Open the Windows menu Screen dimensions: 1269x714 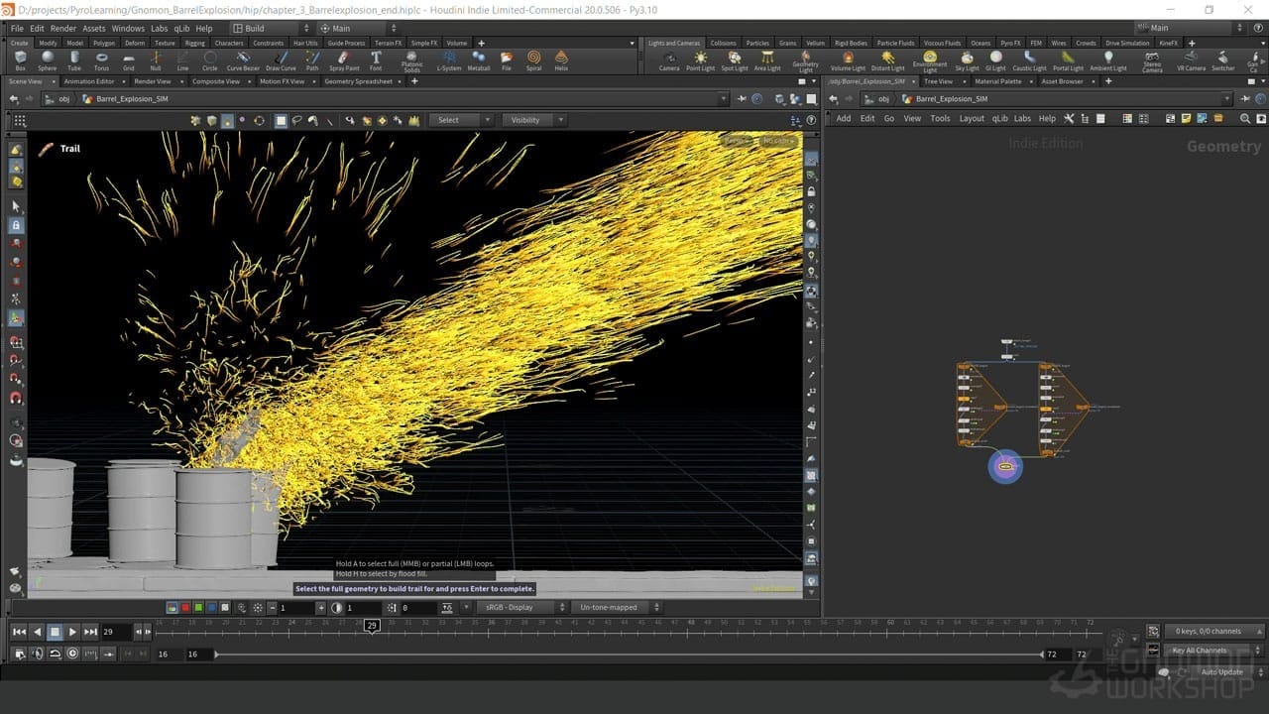click(127, 28)
